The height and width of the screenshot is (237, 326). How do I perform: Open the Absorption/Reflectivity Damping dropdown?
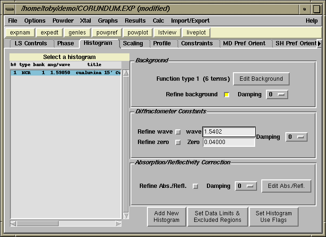point(246,186)
